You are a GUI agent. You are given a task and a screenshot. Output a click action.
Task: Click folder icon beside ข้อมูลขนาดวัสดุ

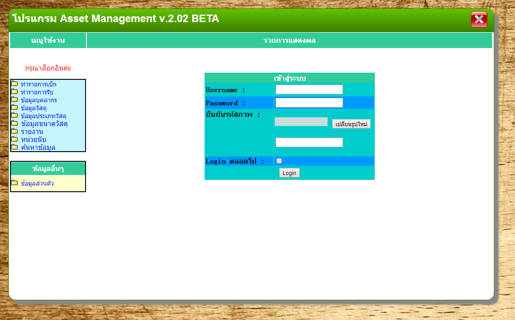(x=15, y=123)
